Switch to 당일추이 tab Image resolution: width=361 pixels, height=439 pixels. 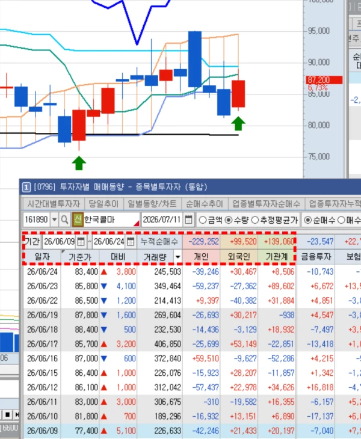click(103, 204)
